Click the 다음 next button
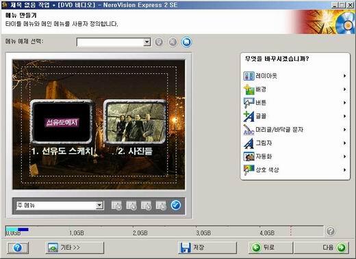This screenshot has width=356, height=259. [321, 247]
